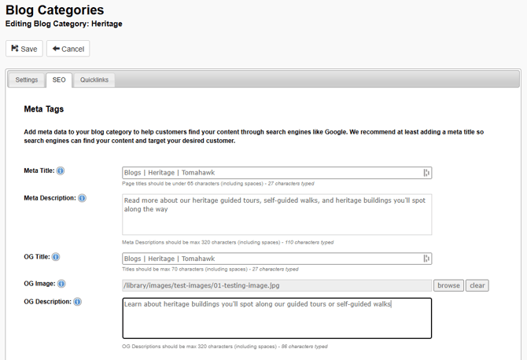The image size is (527, 360).
Task: Click the icon inside the OG Title field
Action: (x=426, y=259)
